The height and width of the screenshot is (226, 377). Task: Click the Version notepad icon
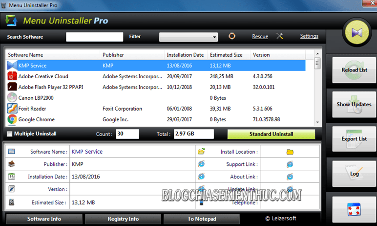coord(12,189)
